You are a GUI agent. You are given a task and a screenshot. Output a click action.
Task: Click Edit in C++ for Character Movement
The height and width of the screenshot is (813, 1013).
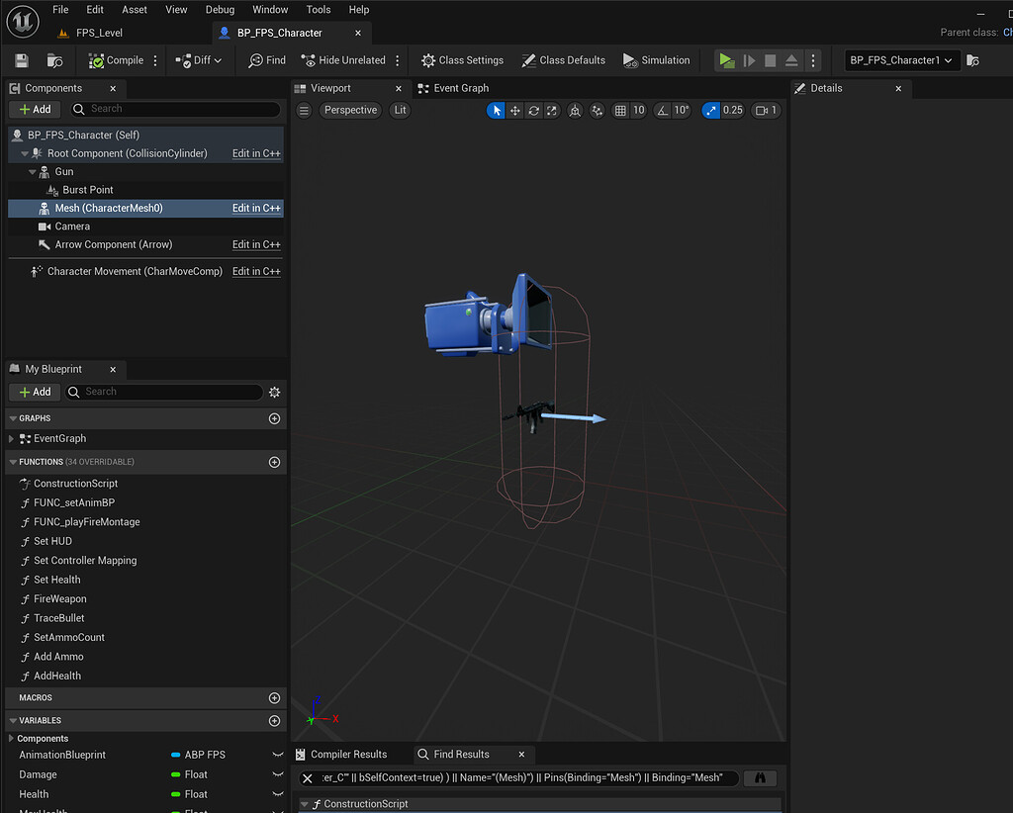(x=256, y=272)
